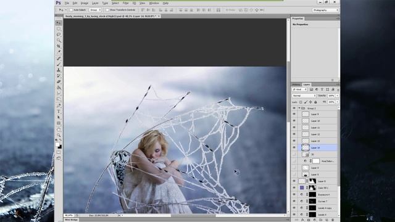Select the Gradient tool
The width and height of the screenshot is (395, 222).
click(59, 88)
